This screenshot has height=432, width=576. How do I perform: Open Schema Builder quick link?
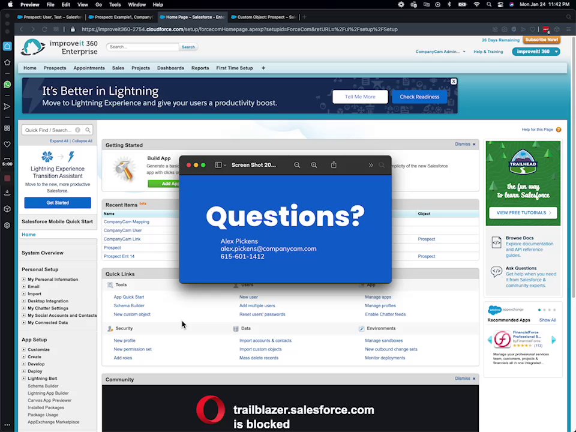[129, 305]
